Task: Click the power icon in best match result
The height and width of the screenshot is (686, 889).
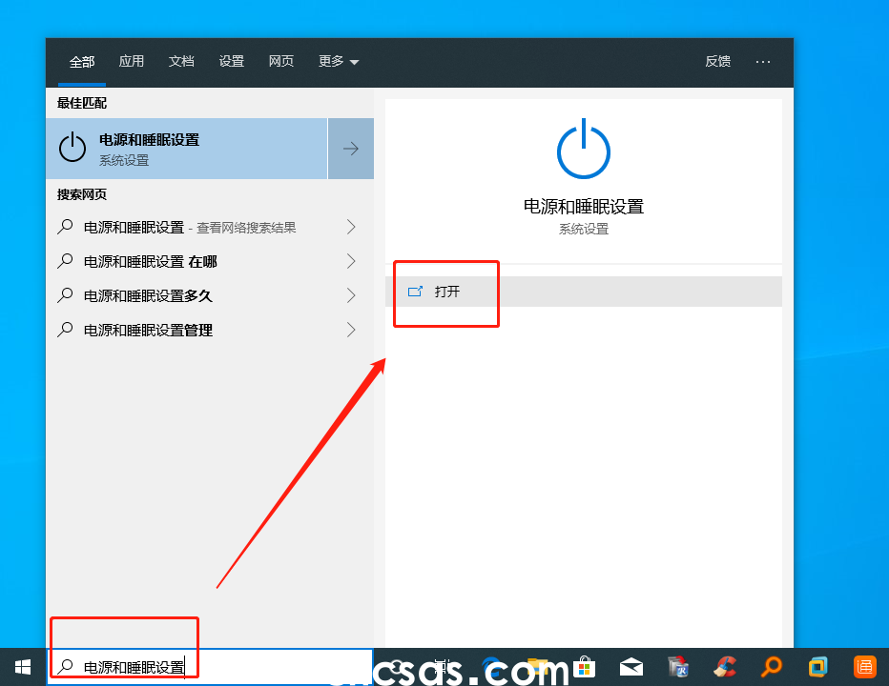Action: click(x=72, y=148)
